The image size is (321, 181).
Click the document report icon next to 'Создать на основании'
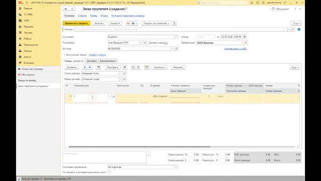coord(174,24)
